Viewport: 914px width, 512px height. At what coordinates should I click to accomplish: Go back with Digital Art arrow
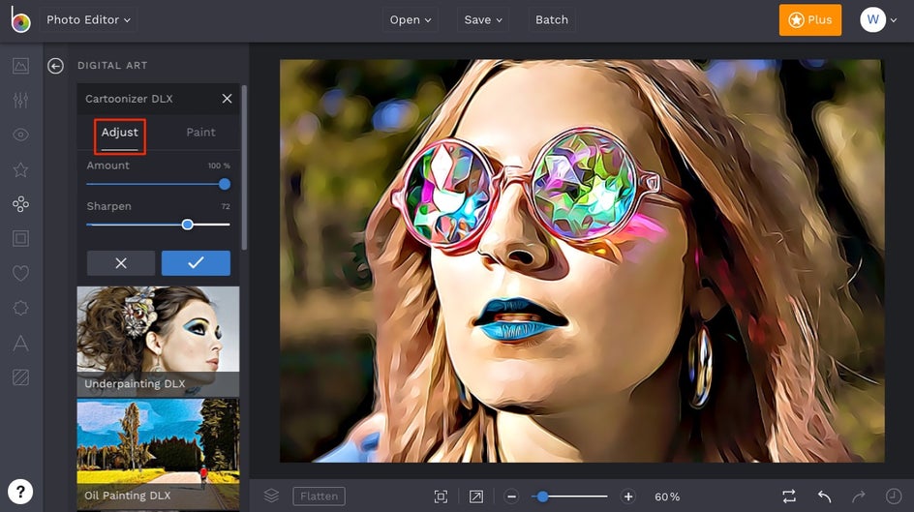coord(56,66)
